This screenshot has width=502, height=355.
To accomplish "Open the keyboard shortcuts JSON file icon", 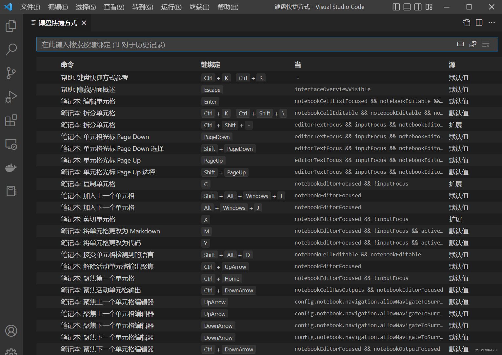I will tap(466, 23).
